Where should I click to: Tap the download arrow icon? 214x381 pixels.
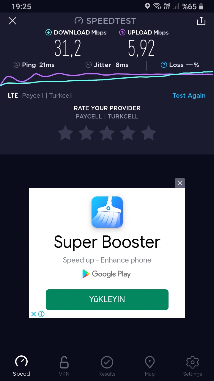(48, 32)
